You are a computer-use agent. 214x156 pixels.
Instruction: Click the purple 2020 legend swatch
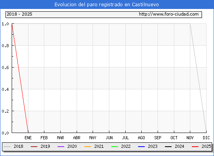pos(61,147)
